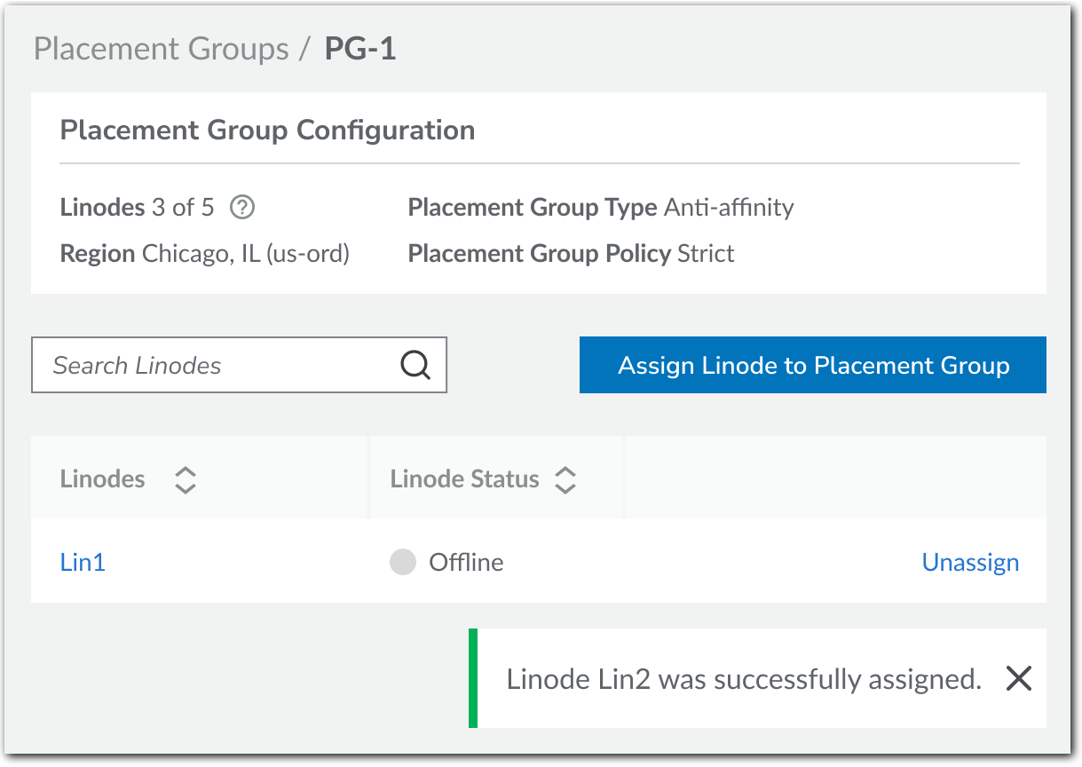1082x767 pixels.
Task: Sort table by Linodes column label
Action: click(102, 479)
